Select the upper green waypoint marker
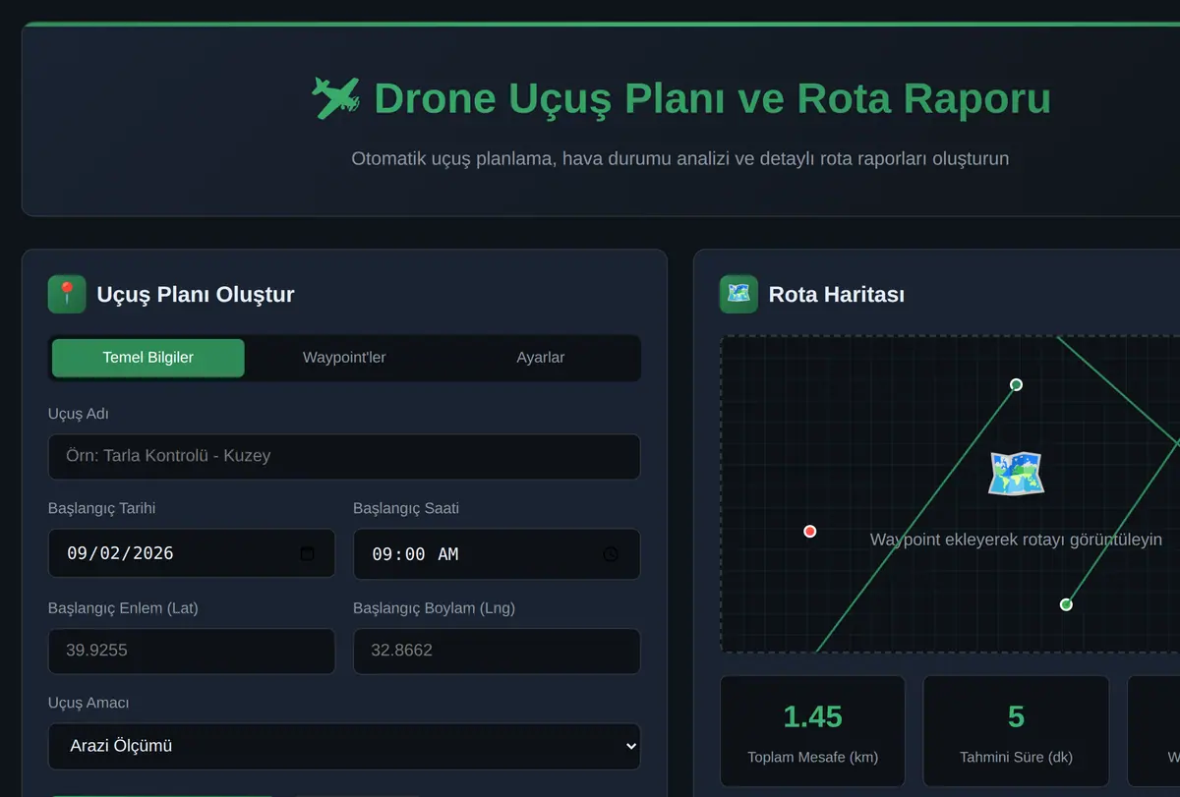The width and height of the screenshot is (1180, 797). coord(1017,384)
